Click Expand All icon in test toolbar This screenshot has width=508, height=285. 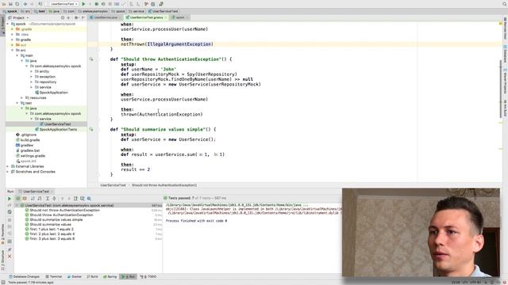point(48,199)
